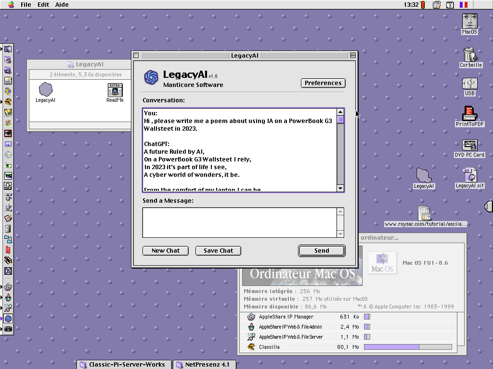
Task: Click the Classilla dinosaur icon in left strip
Action: pyautogui.click(x=8, y=102)
